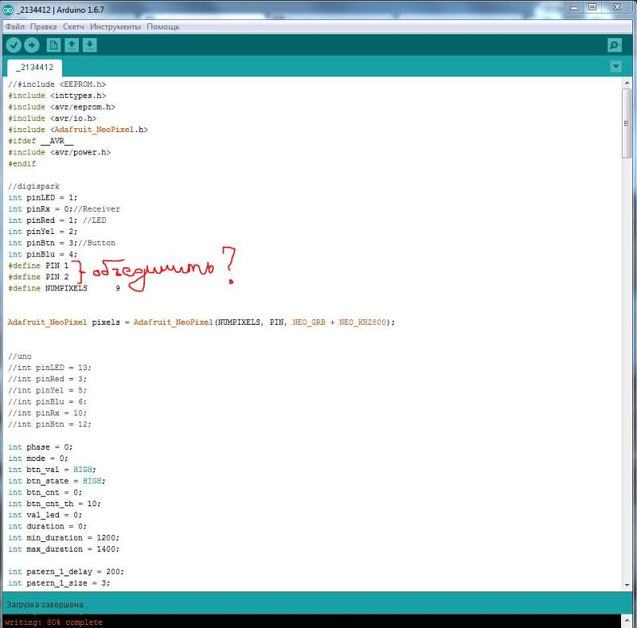637x628 pixels.
Task: Open existing sketch with up-arrow icon
Action: pos(72,45)
